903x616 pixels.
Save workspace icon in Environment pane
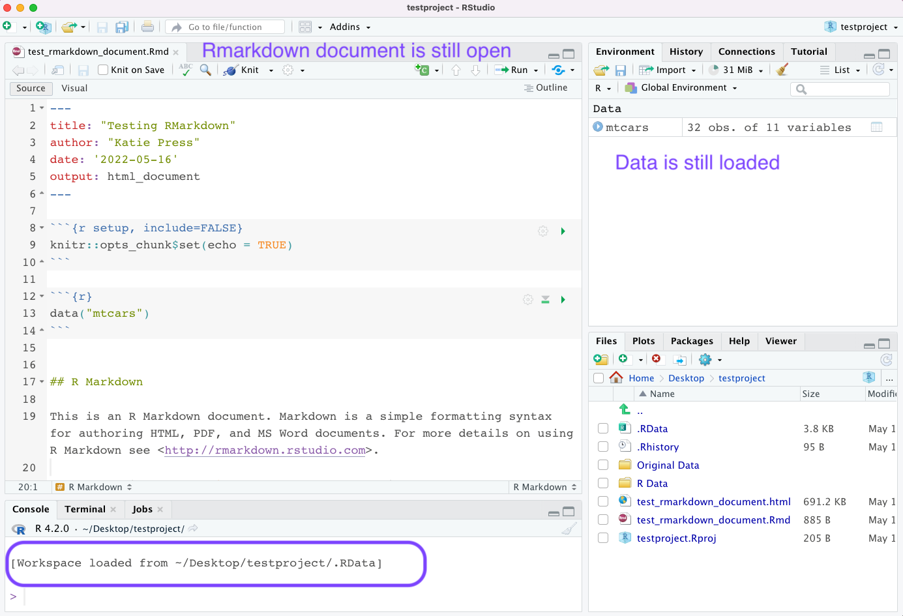pyautogui.click(x=621, y=70)
